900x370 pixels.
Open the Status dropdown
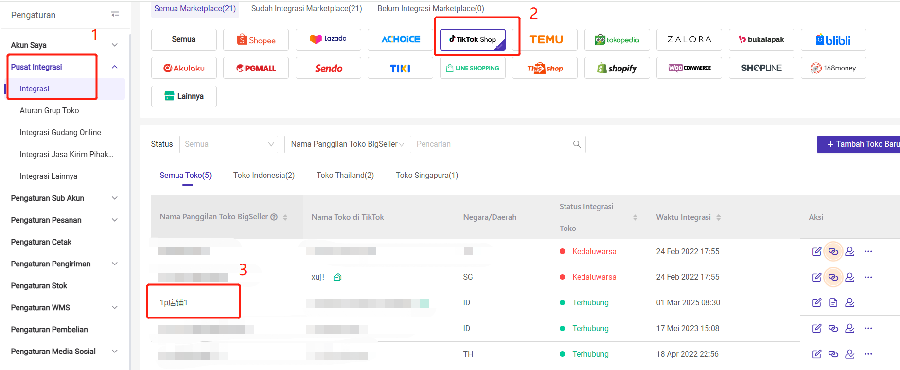click(229, 144)
